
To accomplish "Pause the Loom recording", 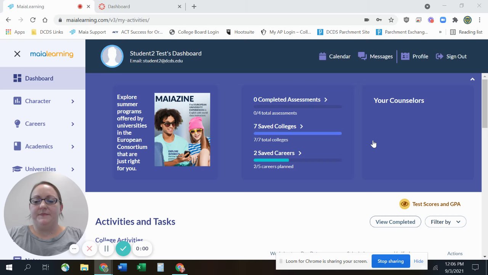I will 106,249.
